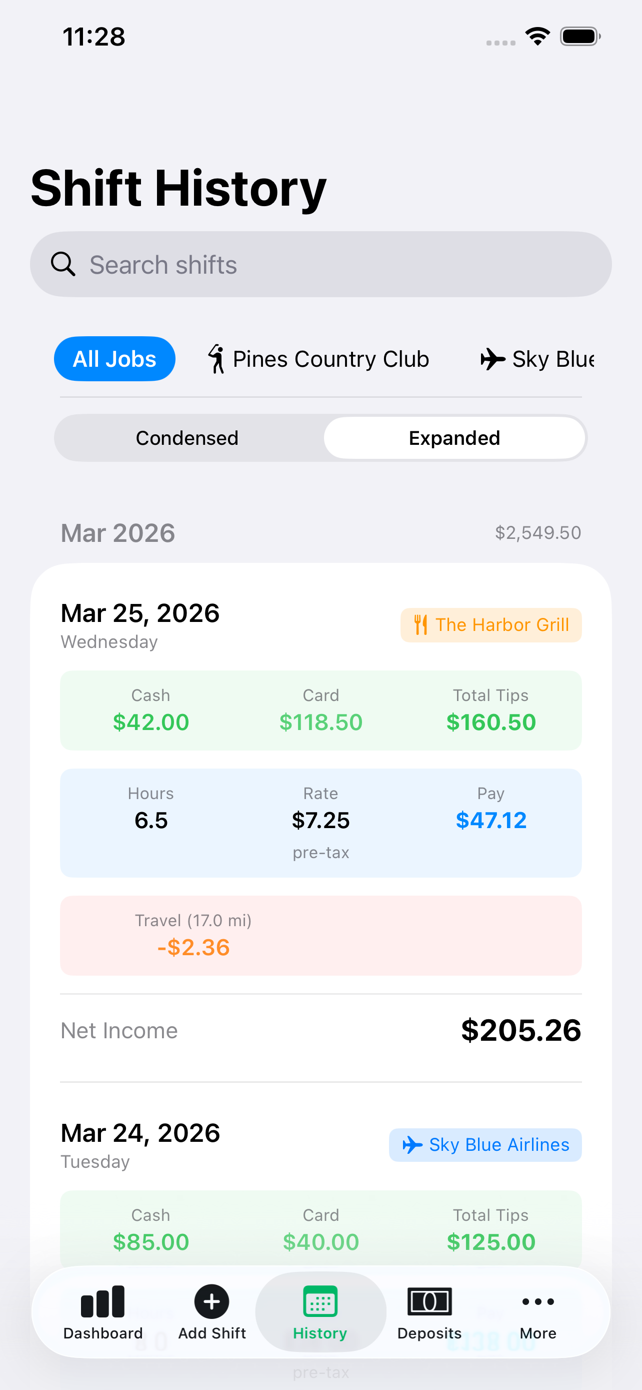642x1390 pixels.
Task: Tap the fork and knife Harbor Grill icon
Action: click(421, 625)
